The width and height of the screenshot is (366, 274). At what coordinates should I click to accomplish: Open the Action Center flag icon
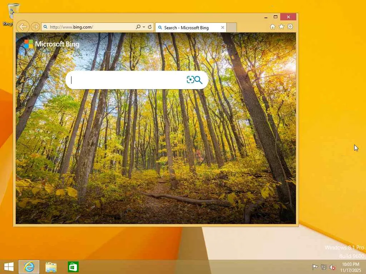315,267
